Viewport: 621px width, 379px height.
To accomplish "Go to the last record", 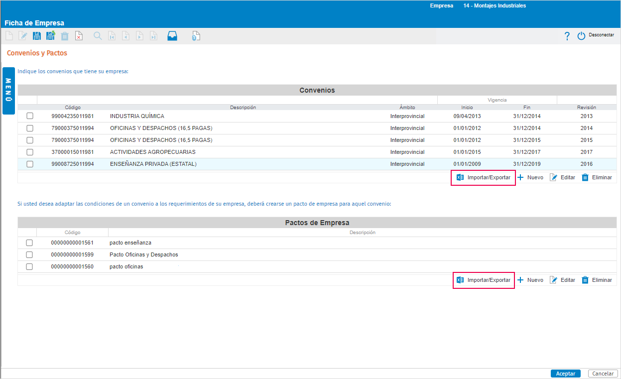I will click(154, 36).
